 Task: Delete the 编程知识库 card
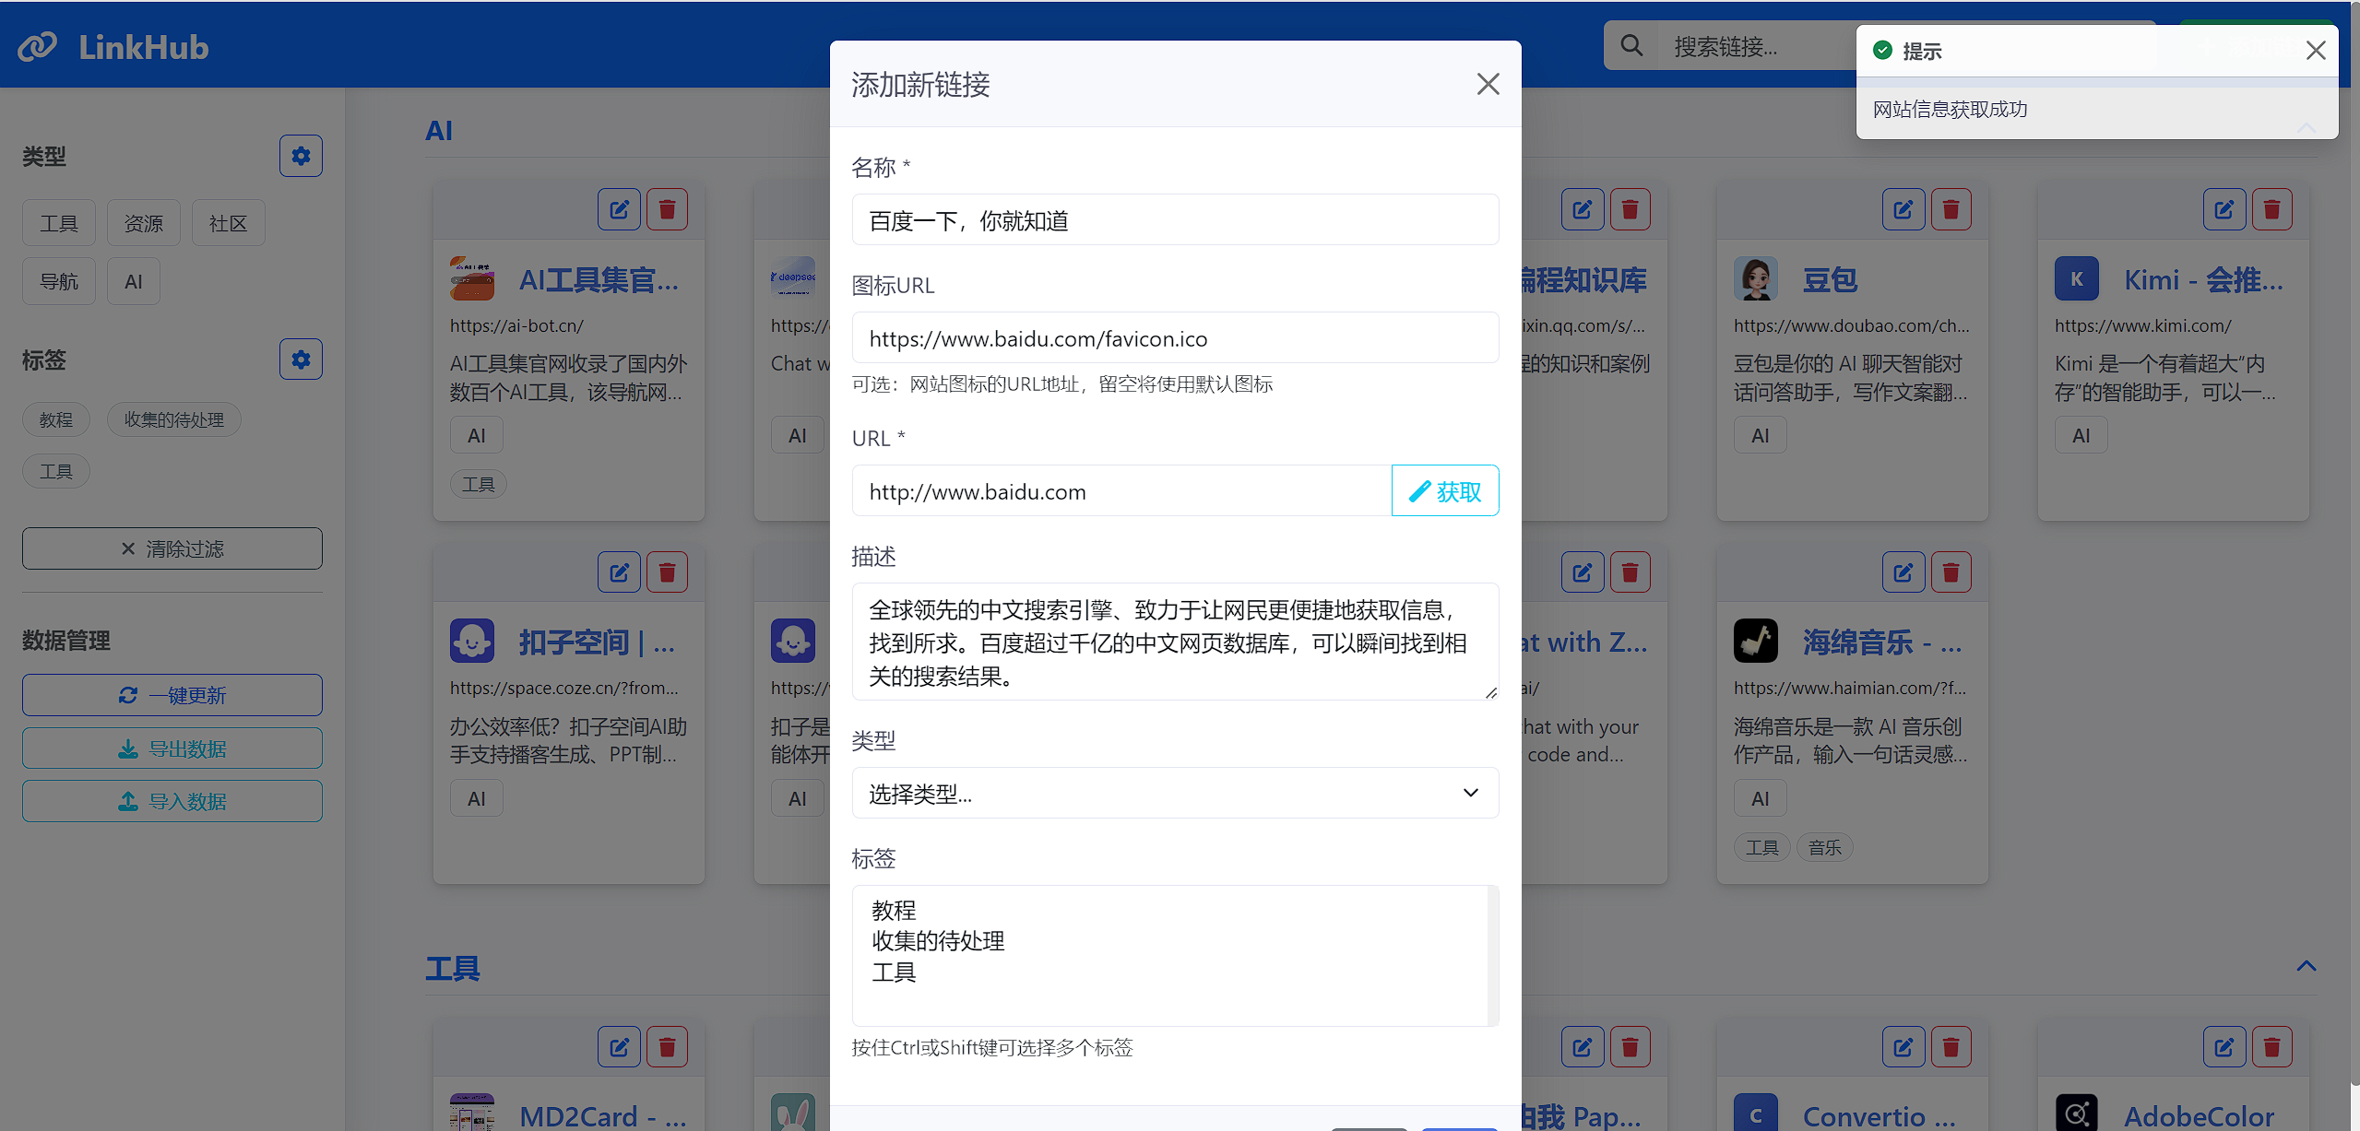click(x=1630, y=210)
